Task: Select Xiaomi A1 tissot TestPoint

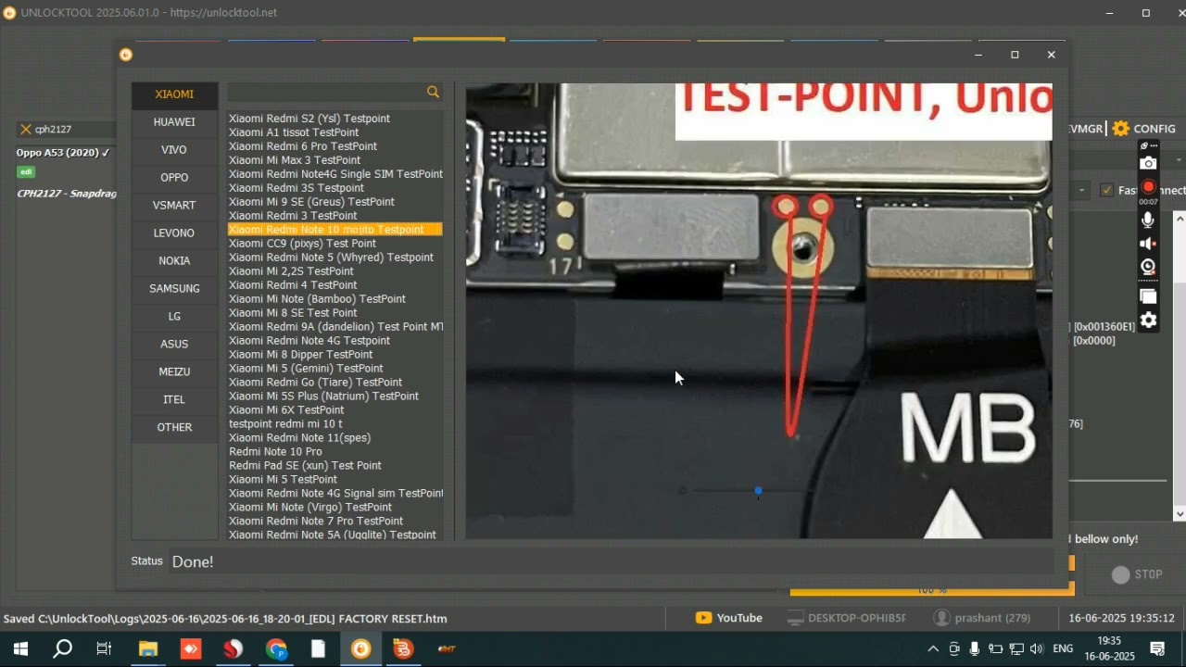Action: tap(294, 132)
